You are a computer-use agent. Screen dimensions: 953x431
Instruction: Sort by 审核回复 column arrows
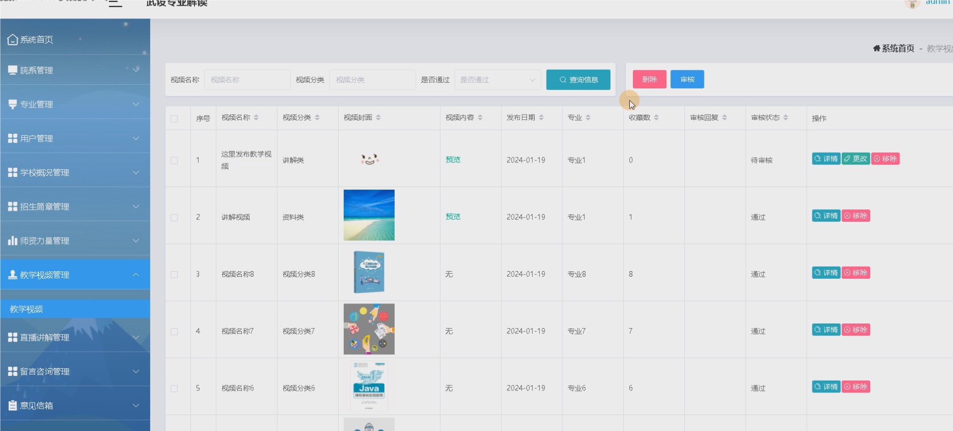pos(725,118)
